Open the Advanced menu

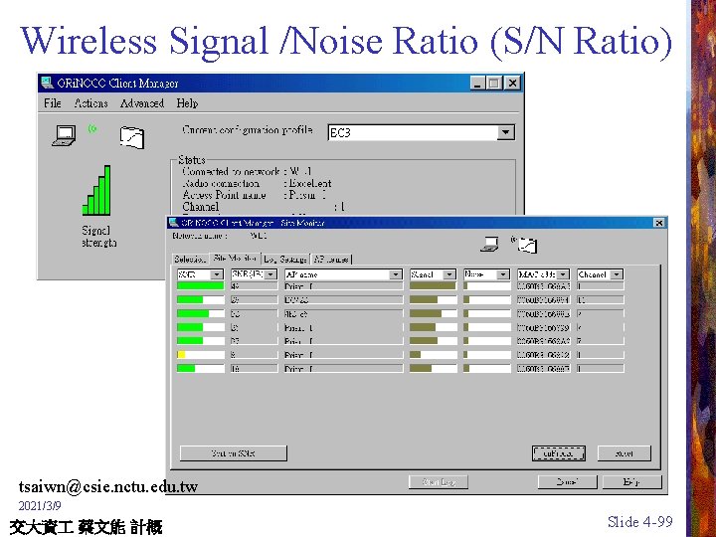(x=142, y=103)
